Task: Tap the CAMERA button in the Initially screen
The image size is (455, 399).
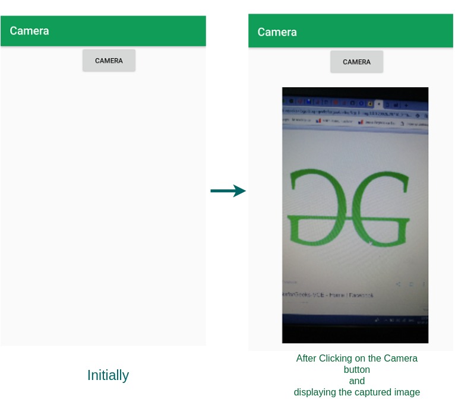Action: (x=109, y=61)
